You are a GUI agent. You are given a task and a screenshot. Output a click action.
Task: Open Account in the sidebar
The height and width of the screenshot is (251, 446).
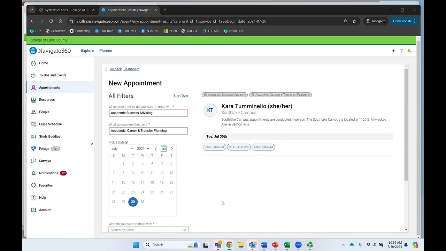(x=45, y=210)
